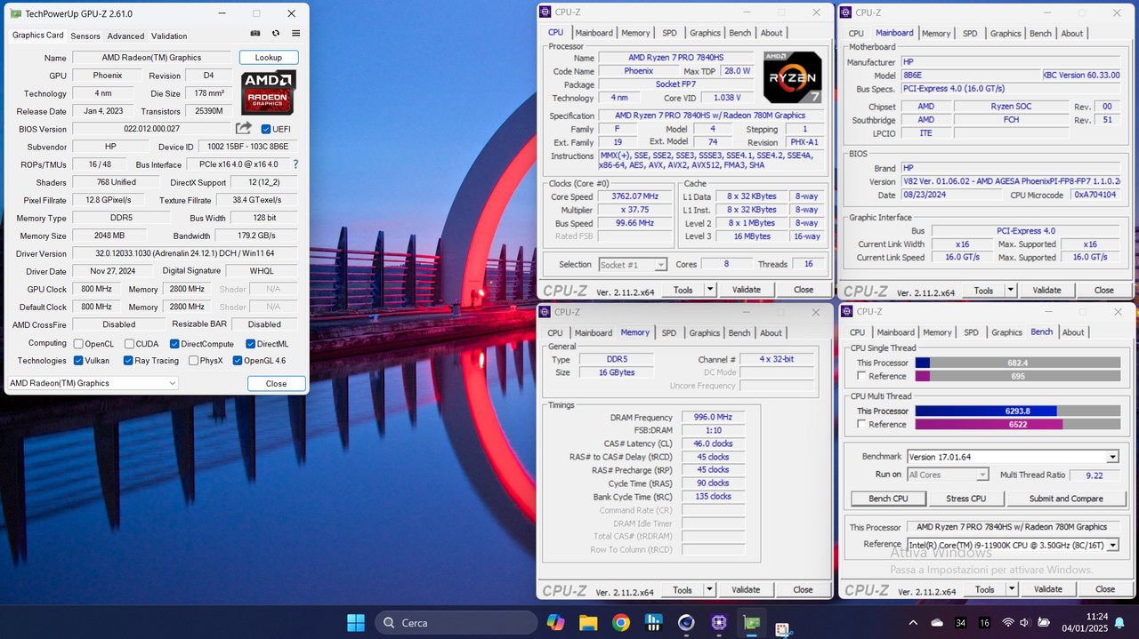Open the blue bars app on taskbar
This screenshot has width=1139, height=639.
pyautogui.click(x=654, y=622)
